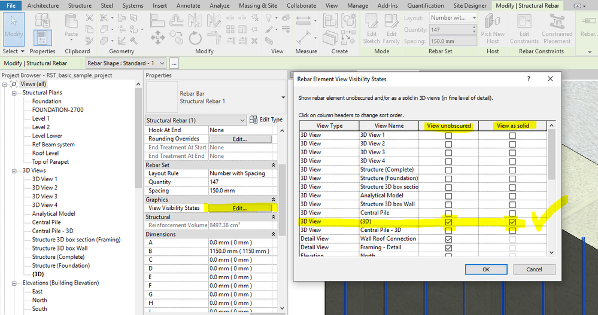Select the Modify tool in the ribbon
This screenshot has height=315, width=598.
click(x=14, y=29)
